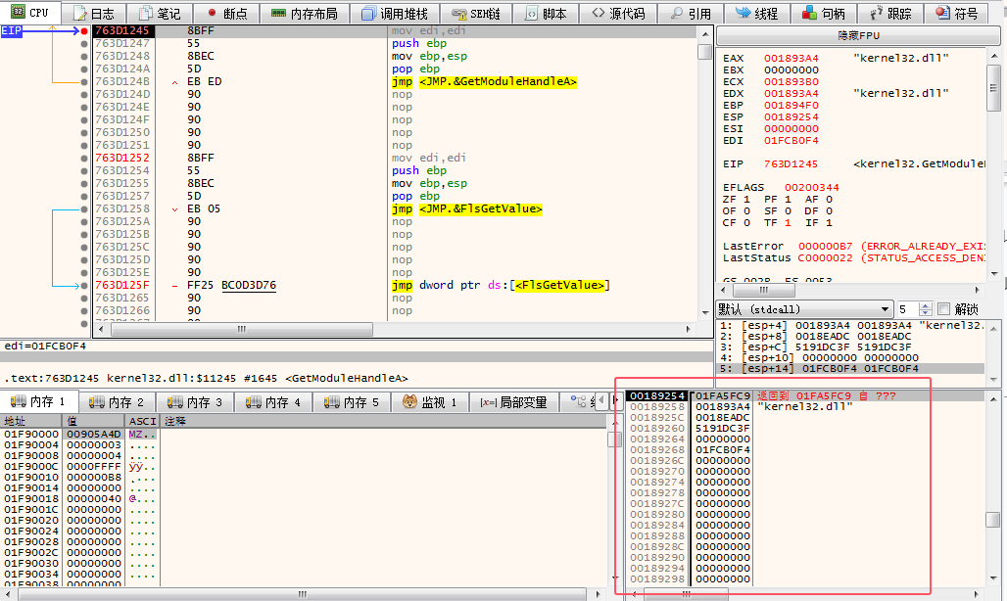Show the 断点 (Breakpoints) tab
1007x601 pixels.
click(x=226, y=14)
